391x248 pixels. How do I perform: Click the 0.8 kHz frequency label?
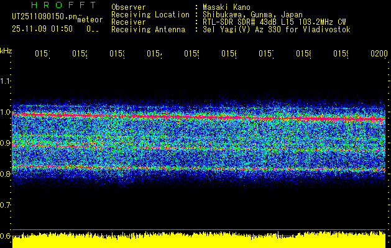pos(5,174)
